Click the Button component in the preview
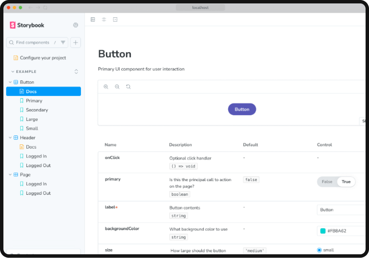The image size is (369, 258). pos(242,109)
